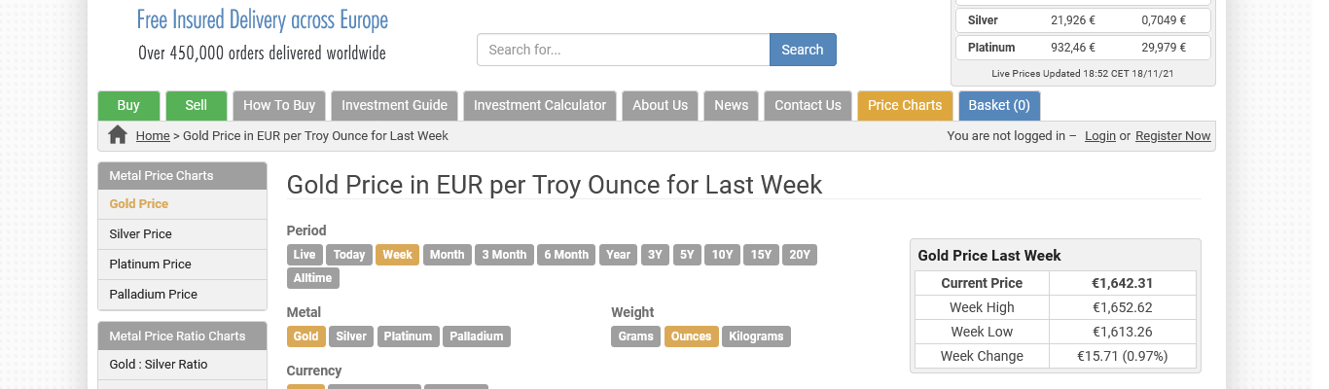Open the Basket (0) tab
The image size is (1329, 389).
(x=998, y=105)
